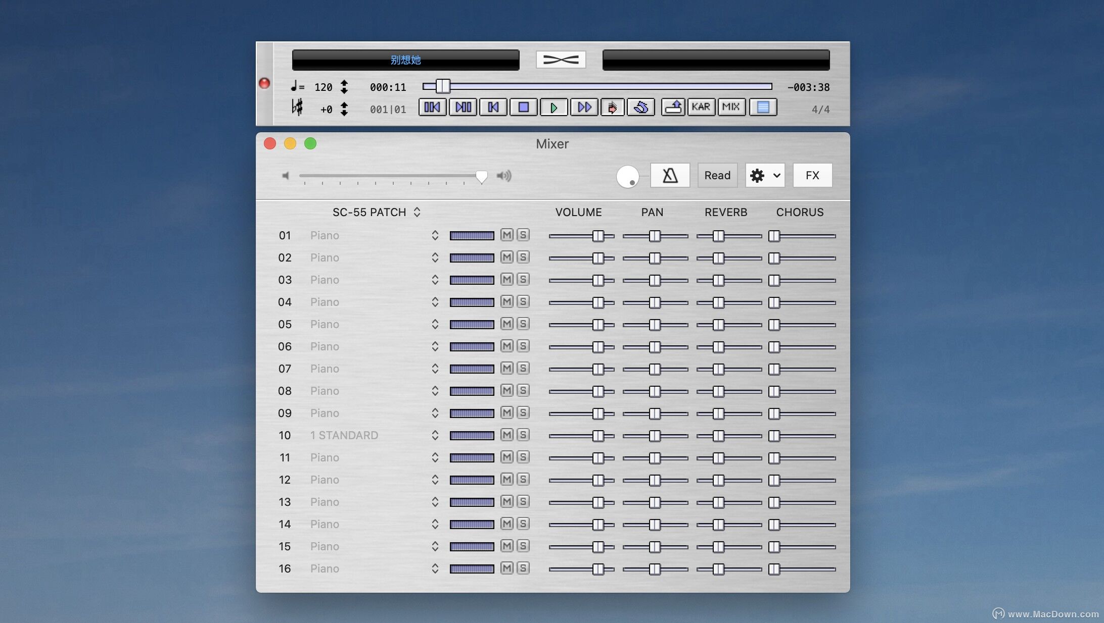Viewport: 1104px width, 623px height.
Task: Click the Read button in the Mixer
Action: coord(717,175)
